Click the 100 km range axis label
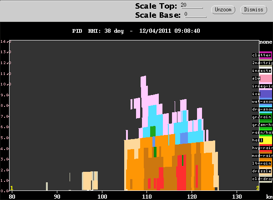The image size is (273, 200). coord(102,197)
